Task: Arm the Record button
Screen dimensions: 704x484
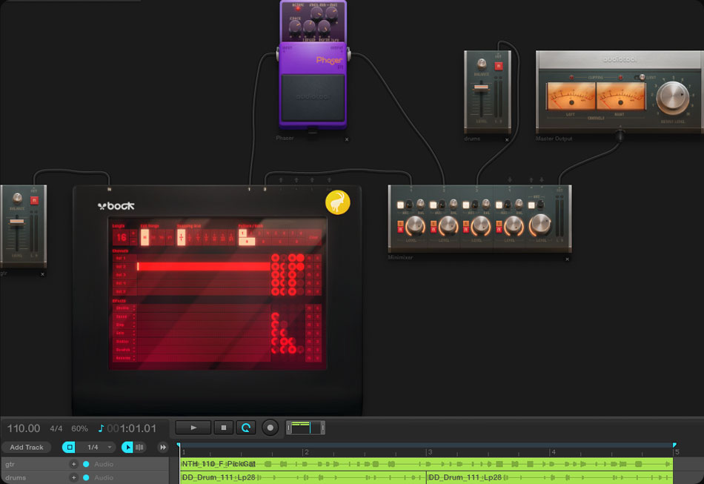Action: point(270,428)
